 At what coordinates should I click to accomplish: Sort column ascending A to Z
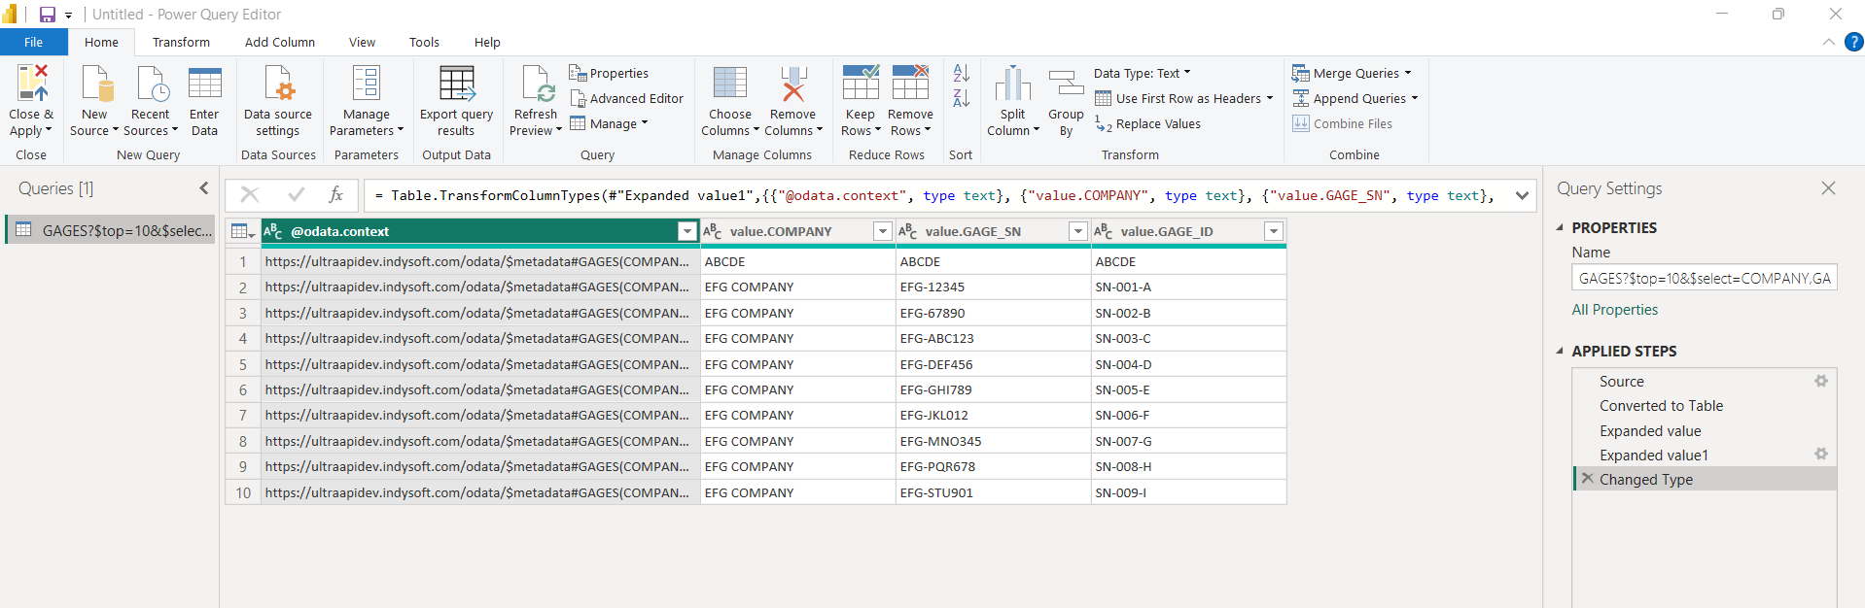(x=961, y=73)
